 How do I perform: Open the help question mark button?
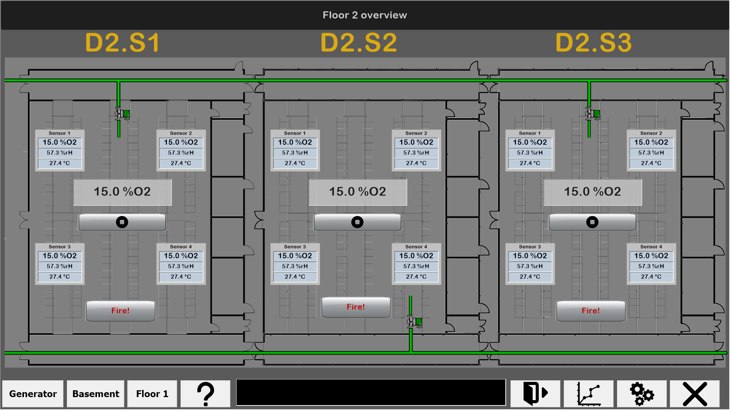click(206, 394)
